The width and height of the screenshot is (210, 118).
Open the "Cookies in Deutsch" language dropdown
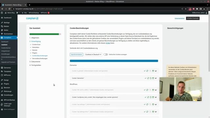[93, 54]
